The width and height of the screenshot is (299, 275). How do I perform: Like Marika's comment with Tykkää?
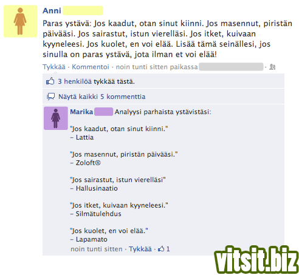140,249
